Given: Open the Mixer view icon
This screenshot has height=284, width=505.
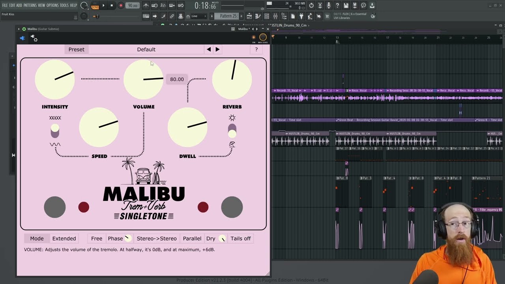Looking at the screenshot, I should (x=275, y=16).
